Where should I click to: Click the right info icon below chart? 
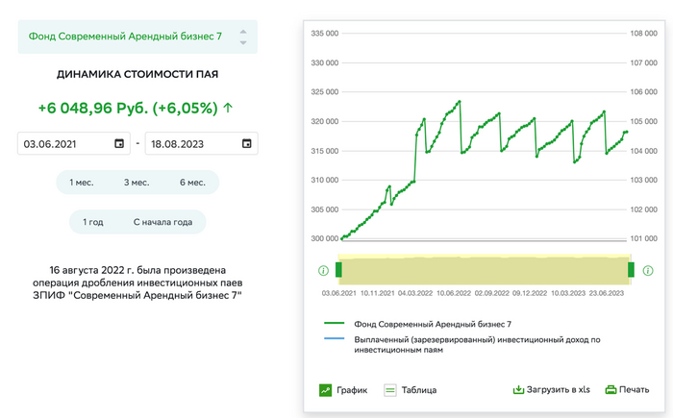coord(646,270)
